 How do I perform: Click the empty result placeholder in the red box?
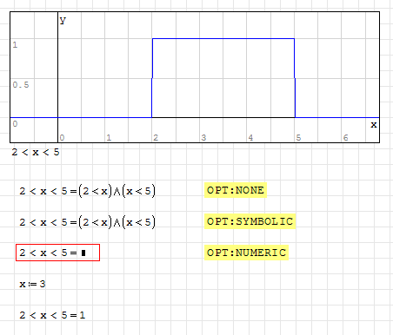pos(83,253)
